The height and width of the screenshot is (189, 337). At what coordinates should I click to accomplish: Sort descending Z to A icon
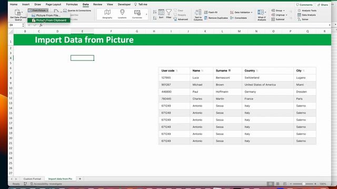[155, 18]
